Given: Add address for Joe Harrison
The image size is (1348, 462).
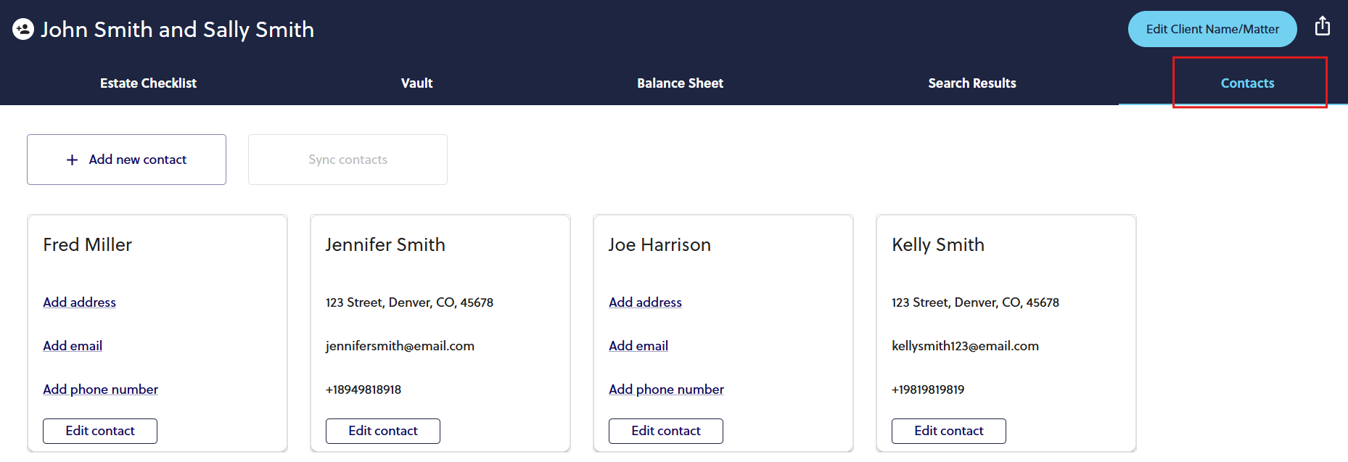Looking at the screenshot, I should point(645,302).
